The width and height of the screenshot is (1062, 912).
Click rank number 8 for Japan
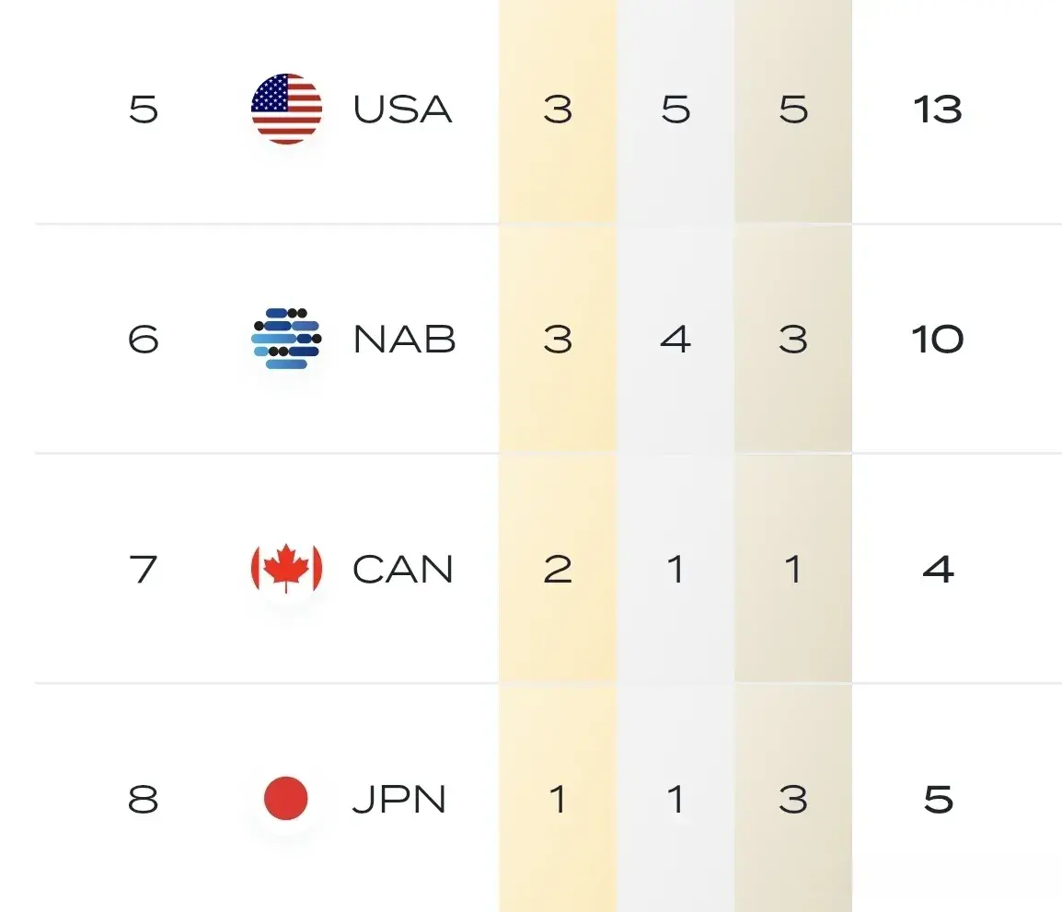(x=144, y=799)
